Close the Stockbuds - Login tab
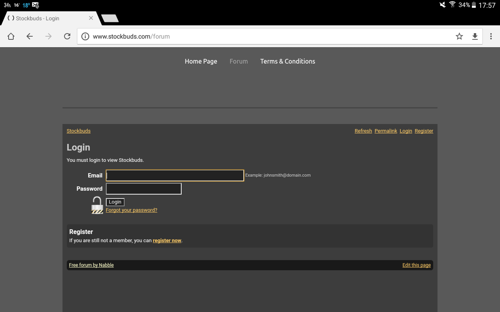This screenshot has height=312, width=500. coord(91,18)
